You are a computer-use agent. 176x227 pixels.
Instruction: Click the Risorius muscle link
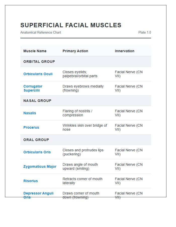click(x=31, y=181)
